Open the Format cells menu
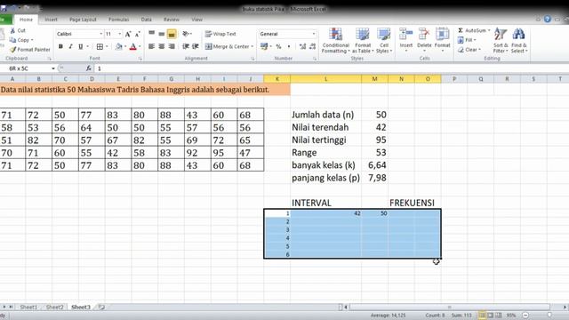569x320 pixels. [x=443, y=40]
